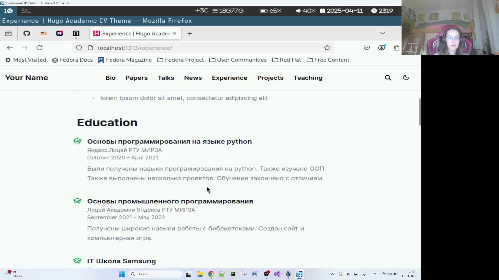
Task: Open tracking protection shield icon
Action: point(79,48)
